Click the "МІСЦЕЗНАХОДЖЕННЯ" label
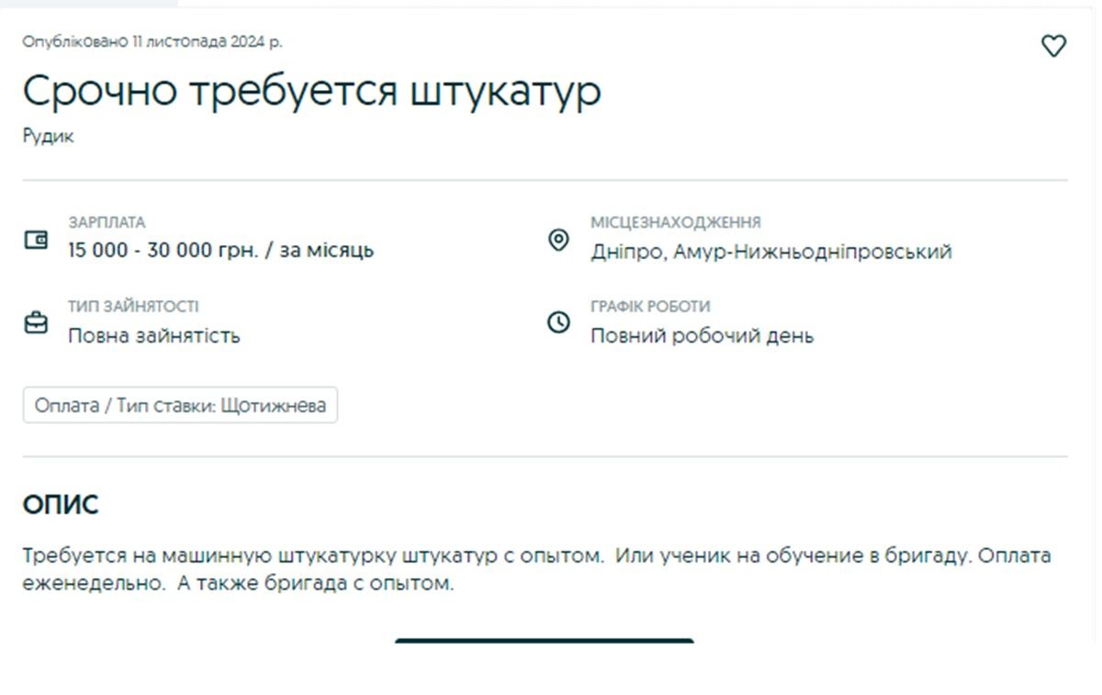This screenshot has width=1102, height=695. (675, 222)
